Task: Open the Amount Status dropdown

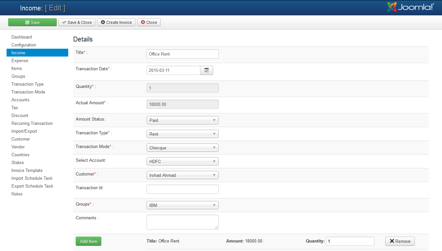Action: tap(182, 120)
